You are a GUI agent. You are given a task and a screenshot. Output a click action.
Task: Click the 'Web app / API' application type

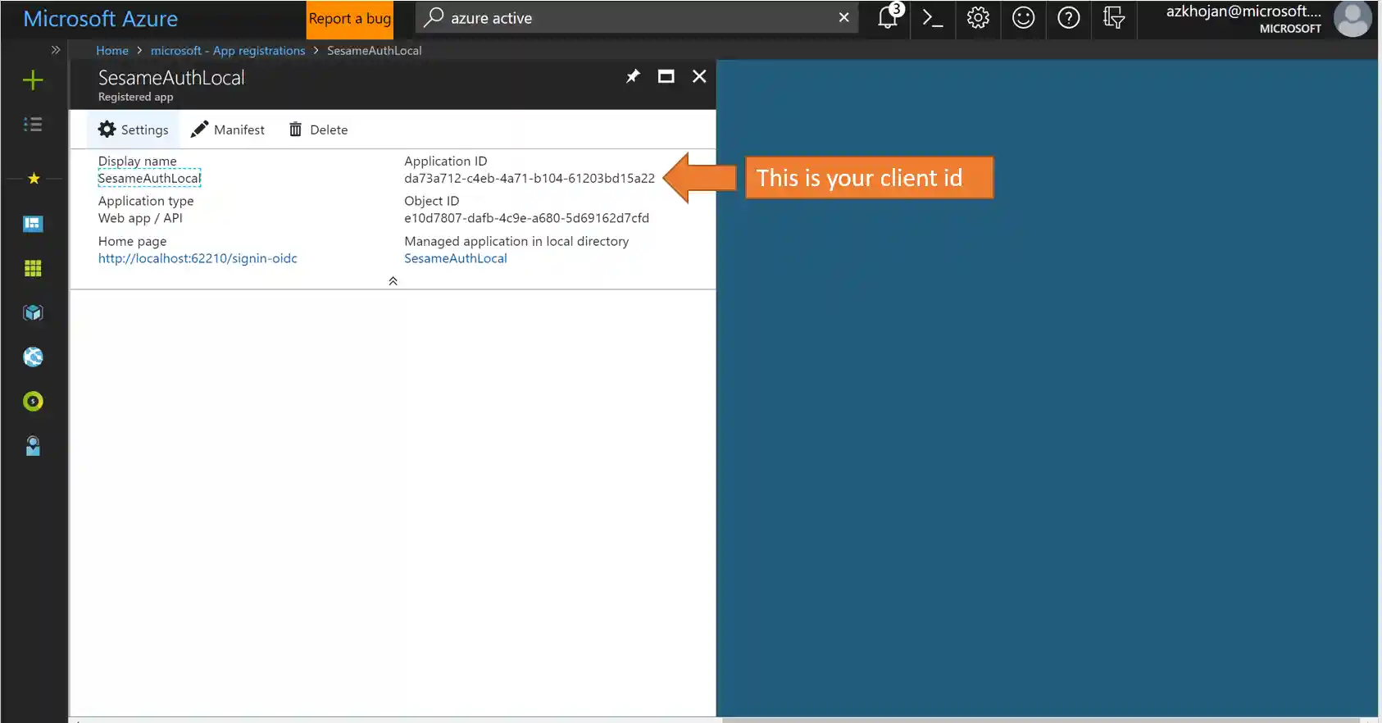(x=140, y=218)
